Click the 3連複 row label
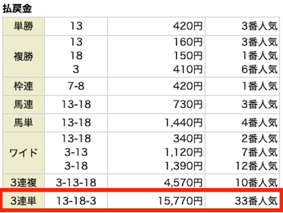 point(23,182)
